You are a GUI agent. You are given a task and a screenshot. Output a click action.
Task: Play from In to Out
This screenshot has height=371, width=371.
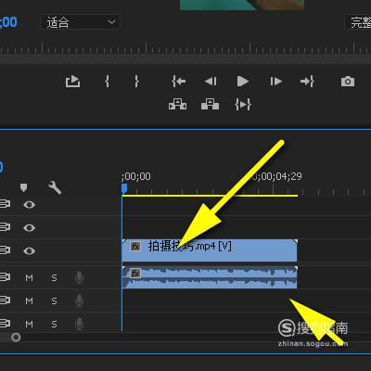click(x=243, y=105)
